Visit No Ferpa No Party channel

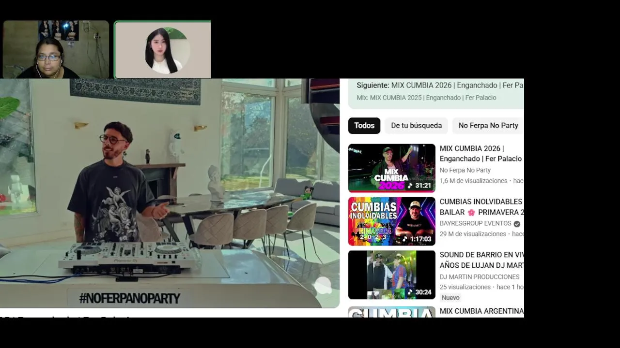click(465, 170)
